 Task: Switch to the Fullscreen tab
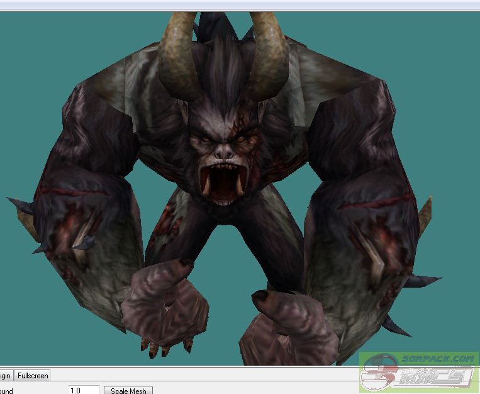33,376
